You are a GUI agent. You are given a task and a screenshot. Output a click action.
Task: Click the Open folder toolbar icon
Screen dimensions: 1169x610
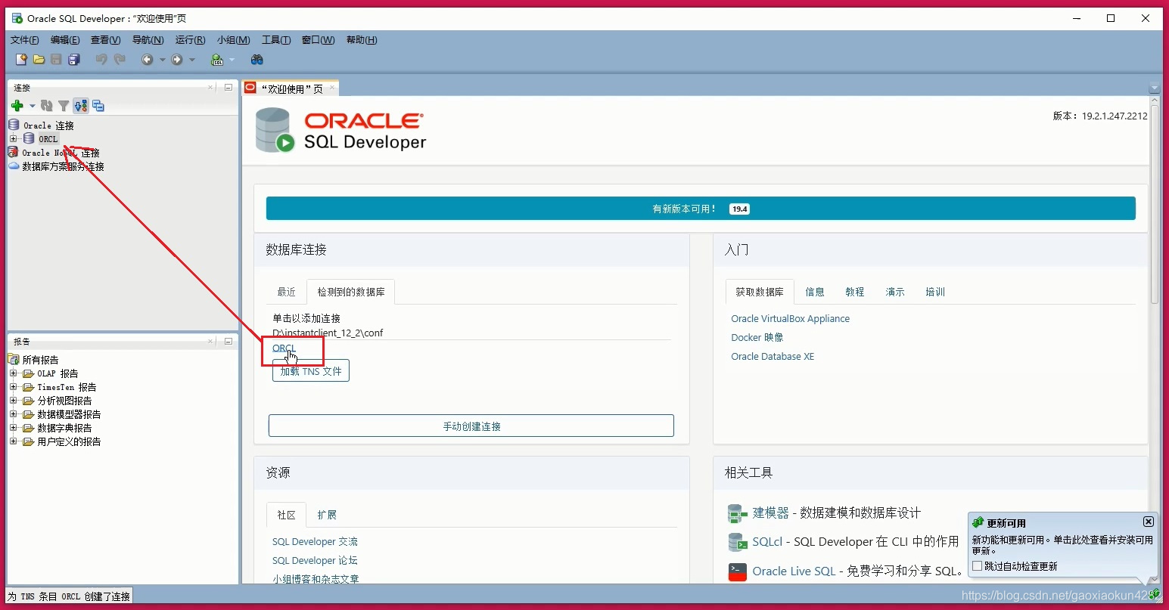pyautogui.click(x=39, y=60)
